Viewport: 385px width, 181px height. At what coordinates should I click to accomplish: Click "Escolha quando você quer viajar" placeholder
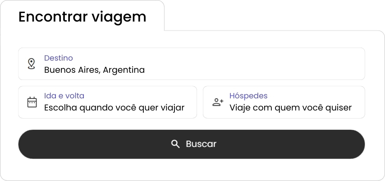tap(114, 108)
